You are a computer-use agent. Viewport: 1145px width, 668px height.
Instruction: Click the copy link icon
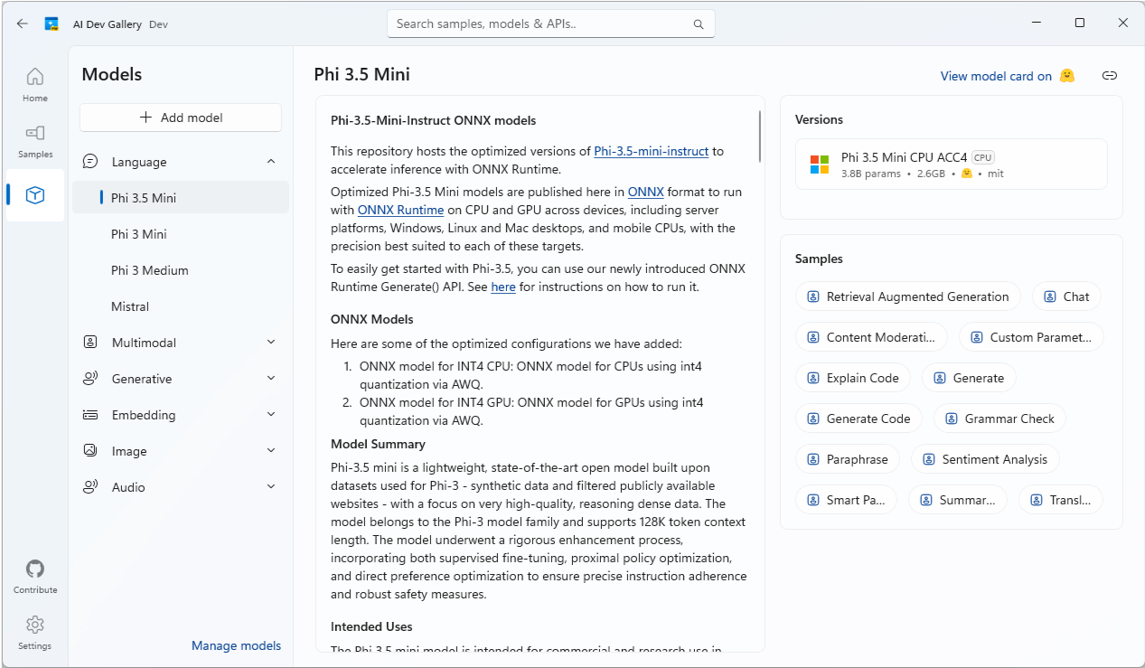[x=1110, y=76]
